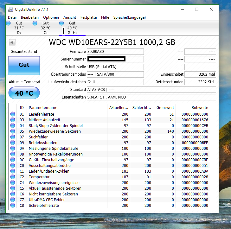The image size is (231, 229).
Task: Click raw value 000000000051
Action: (195, 166)
